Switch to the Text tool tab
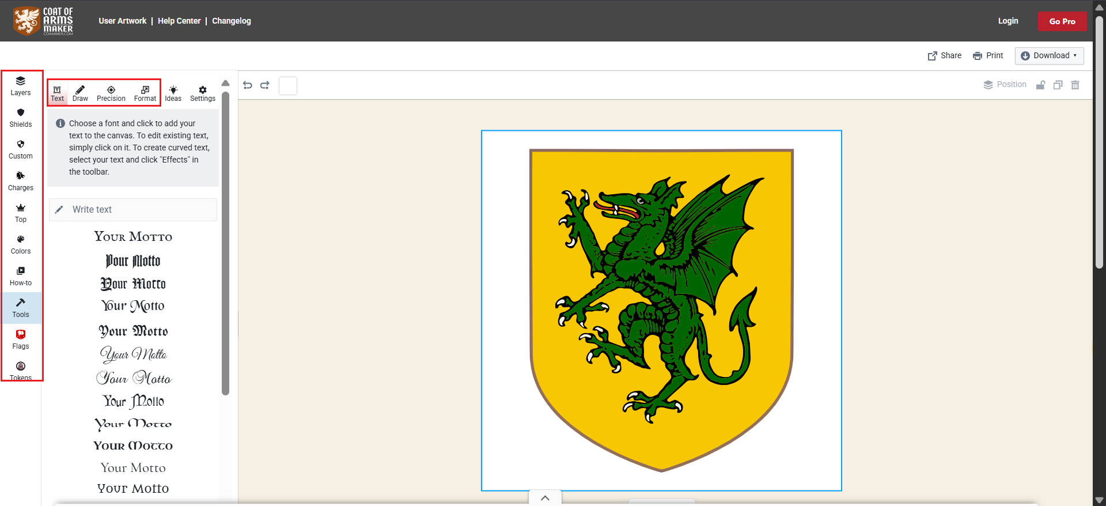This screenshot has width=1106, height=506. coord(57,93)
